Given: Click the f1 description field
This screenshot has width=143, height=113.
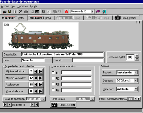Looking at the screenshot, I should [x=76, y=73].
